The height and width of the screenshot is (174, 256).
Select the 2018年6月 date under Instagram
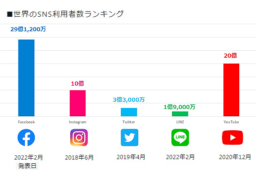coord(79,158)
